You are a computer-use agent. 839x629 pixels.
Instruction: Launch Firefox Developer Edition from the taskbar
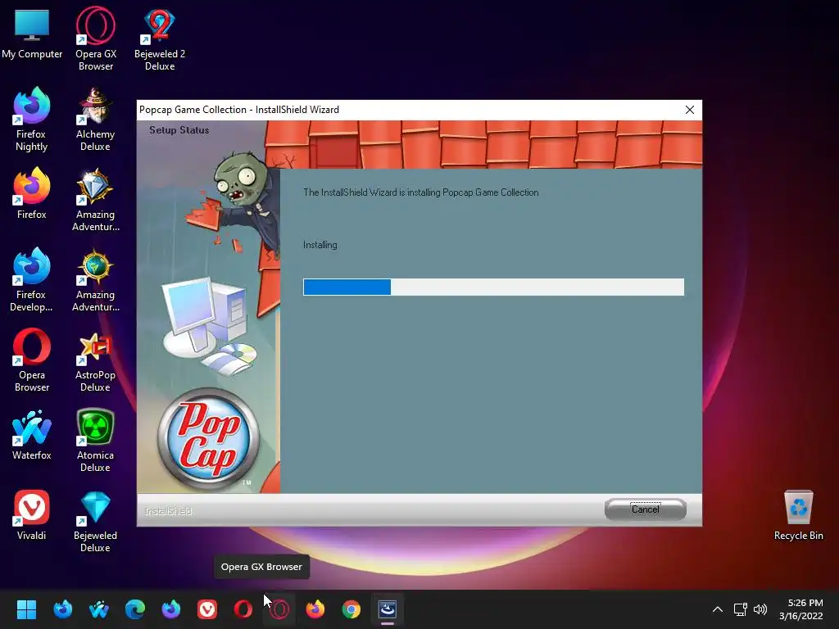pos(62,609)
